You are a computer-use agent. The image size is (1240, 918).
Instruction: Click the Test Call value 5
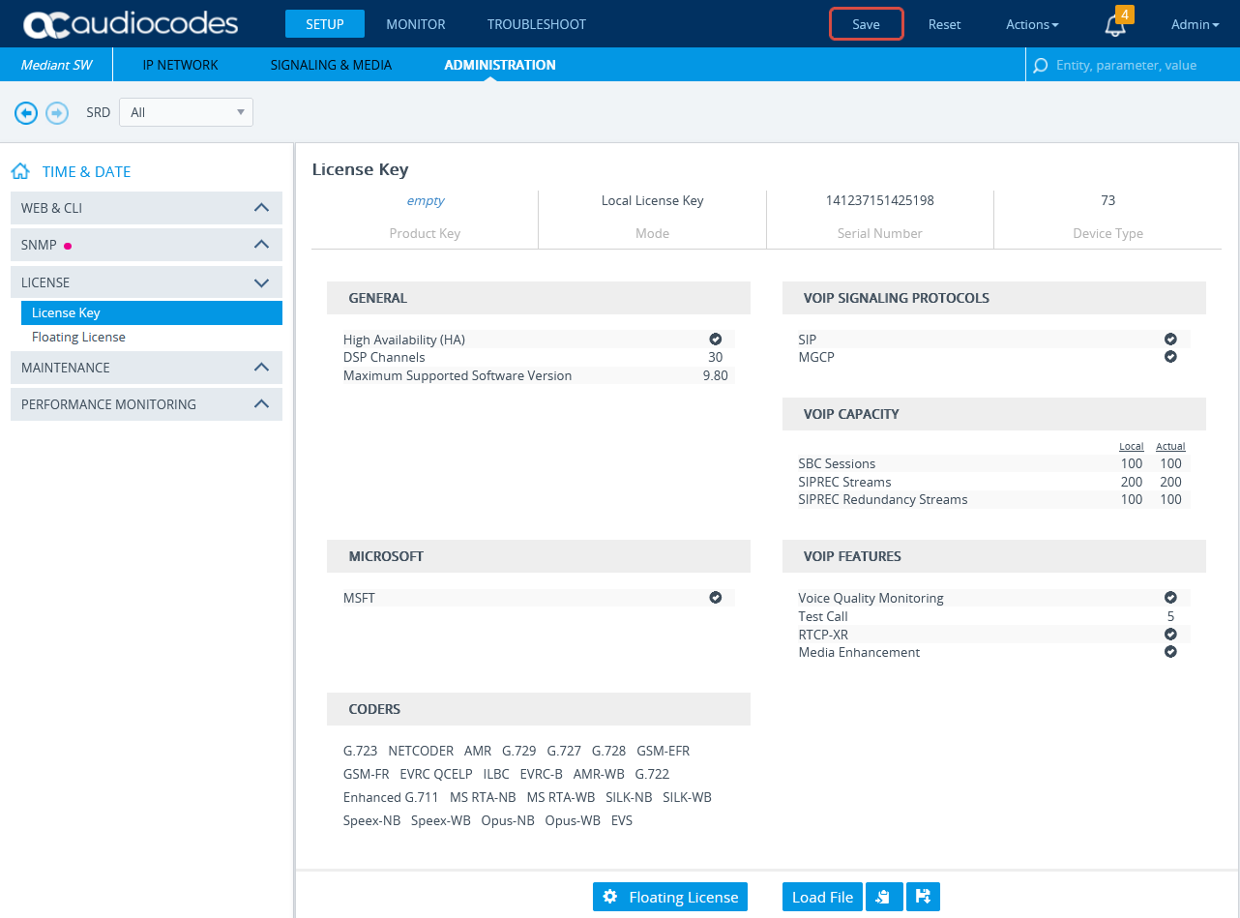pos(1170,616)
